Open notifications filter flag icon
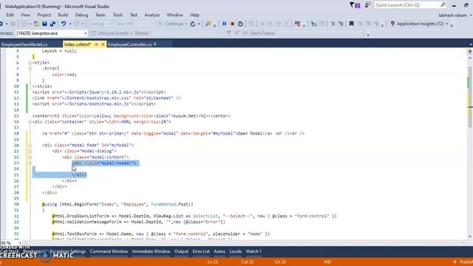 click(x=355, y=5)
